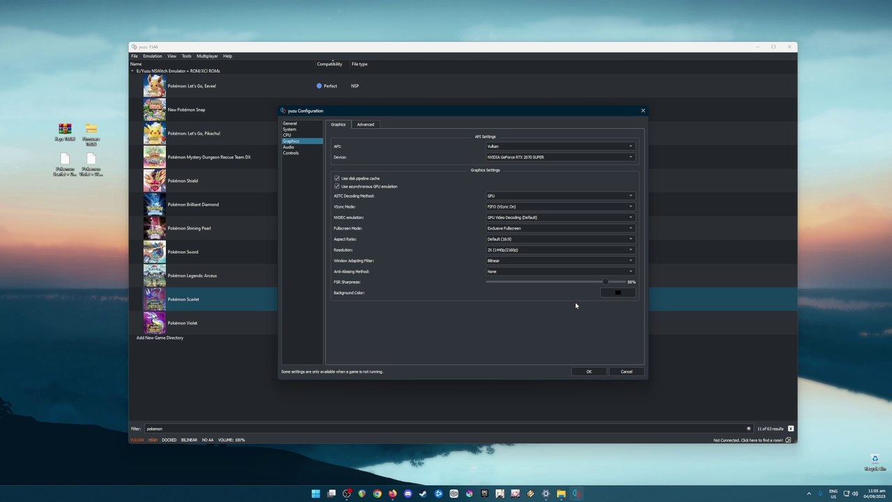Viewport: 892px width, 502px height.
Task: Open the Resolution dropdown
Action: (560, 250)
